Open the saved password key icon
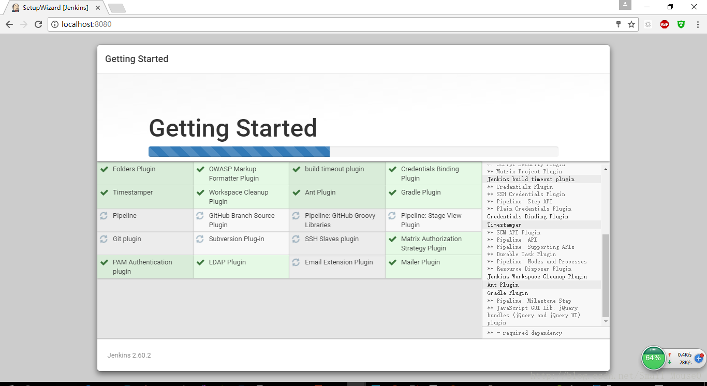This screenshot has width=707, height=386. (x=618, y=24)
